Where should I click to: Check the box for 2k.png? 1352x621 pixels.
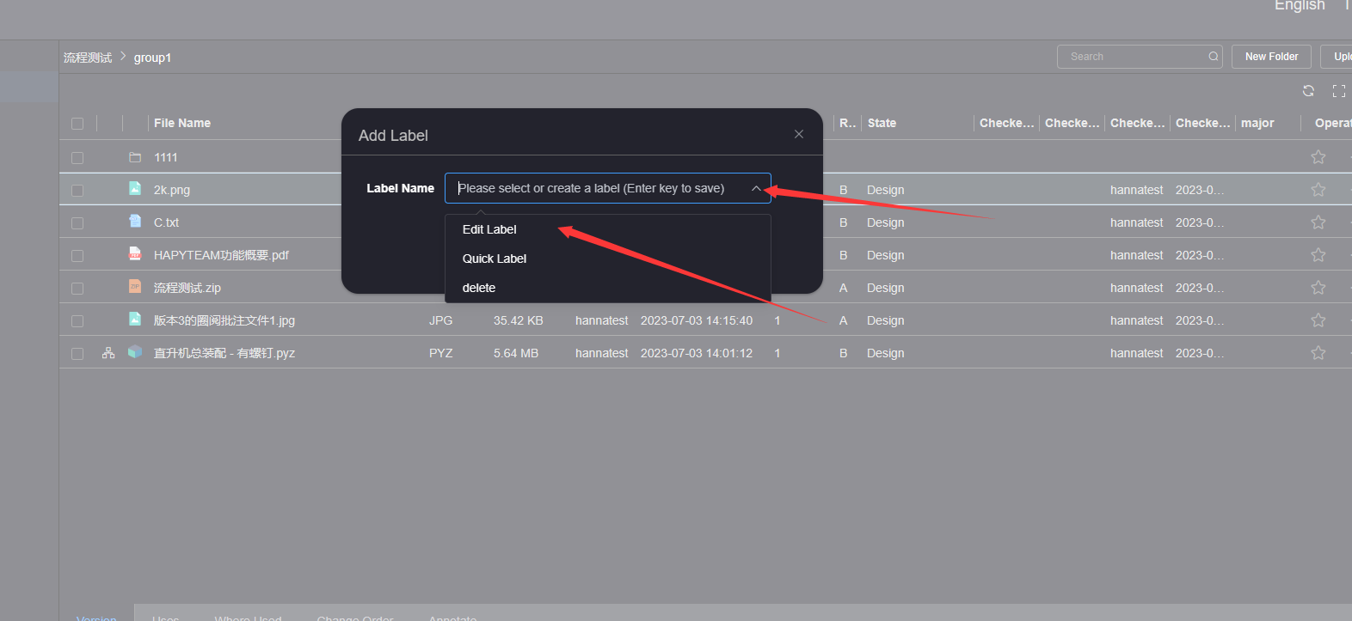77,191
